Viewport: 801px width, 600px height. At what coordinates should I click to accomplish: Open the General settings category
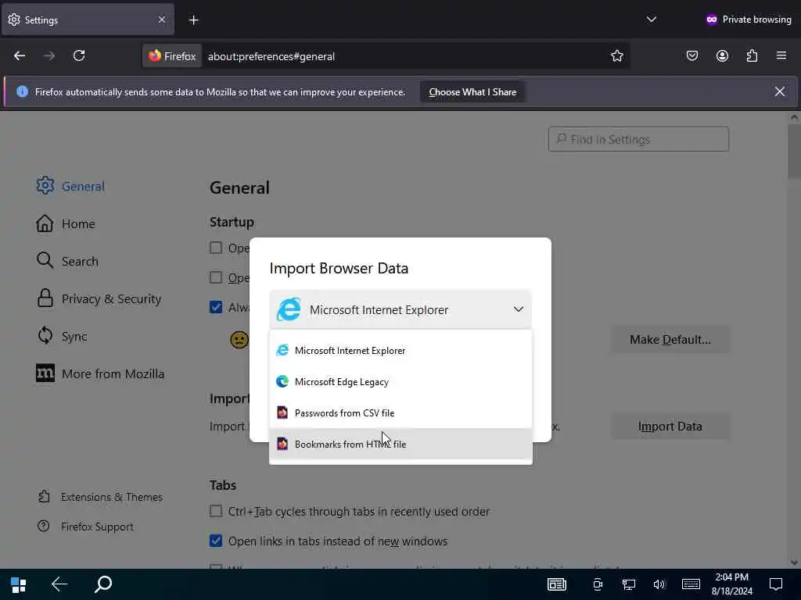(x=70, y=186)
